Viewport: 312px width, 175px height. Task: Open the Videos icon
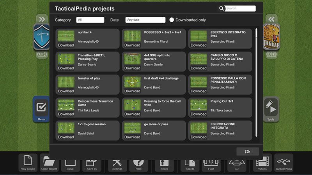[x=262, y=163]
